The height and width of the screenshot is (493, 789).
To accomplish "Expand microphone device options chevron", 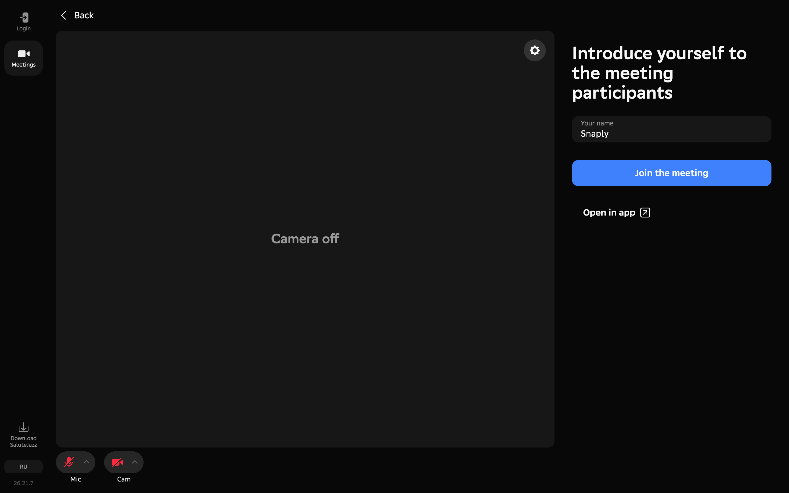I will pyautogui.click(x=86, y=462).
